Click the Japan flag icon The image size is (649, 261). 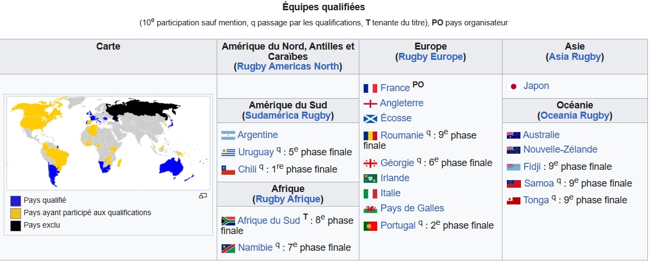[x=513, y=86]
